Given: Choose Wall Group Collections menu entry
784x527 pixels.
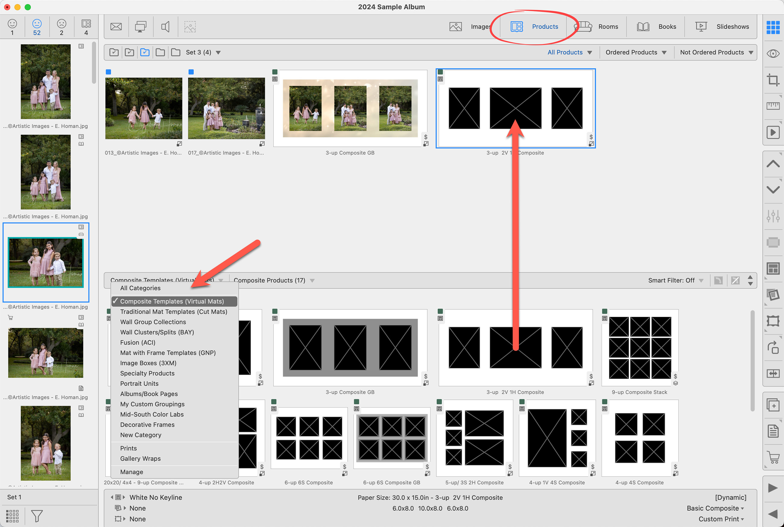Looking at the screenshot, I should (153, 322).
